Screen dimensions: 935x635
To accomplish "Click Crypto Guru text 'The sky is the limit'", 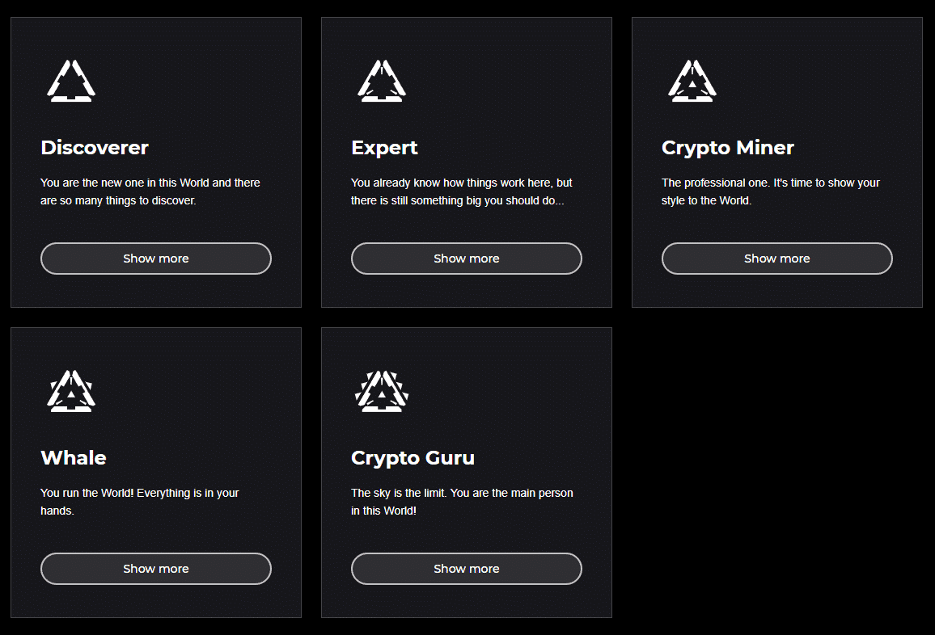I will click(x=462, y=502).
